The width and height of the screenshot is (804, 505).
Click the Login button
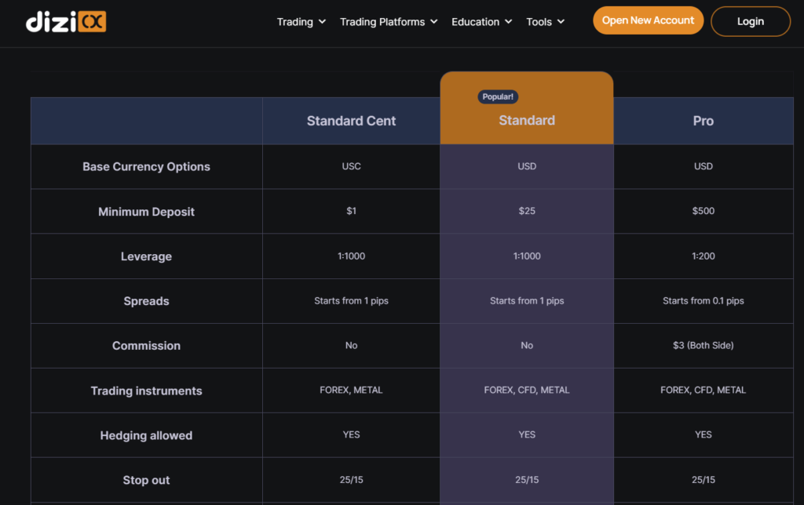pos(750,21)
